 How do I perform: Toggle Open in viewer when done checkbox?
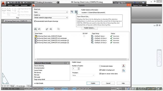point(100,74)
